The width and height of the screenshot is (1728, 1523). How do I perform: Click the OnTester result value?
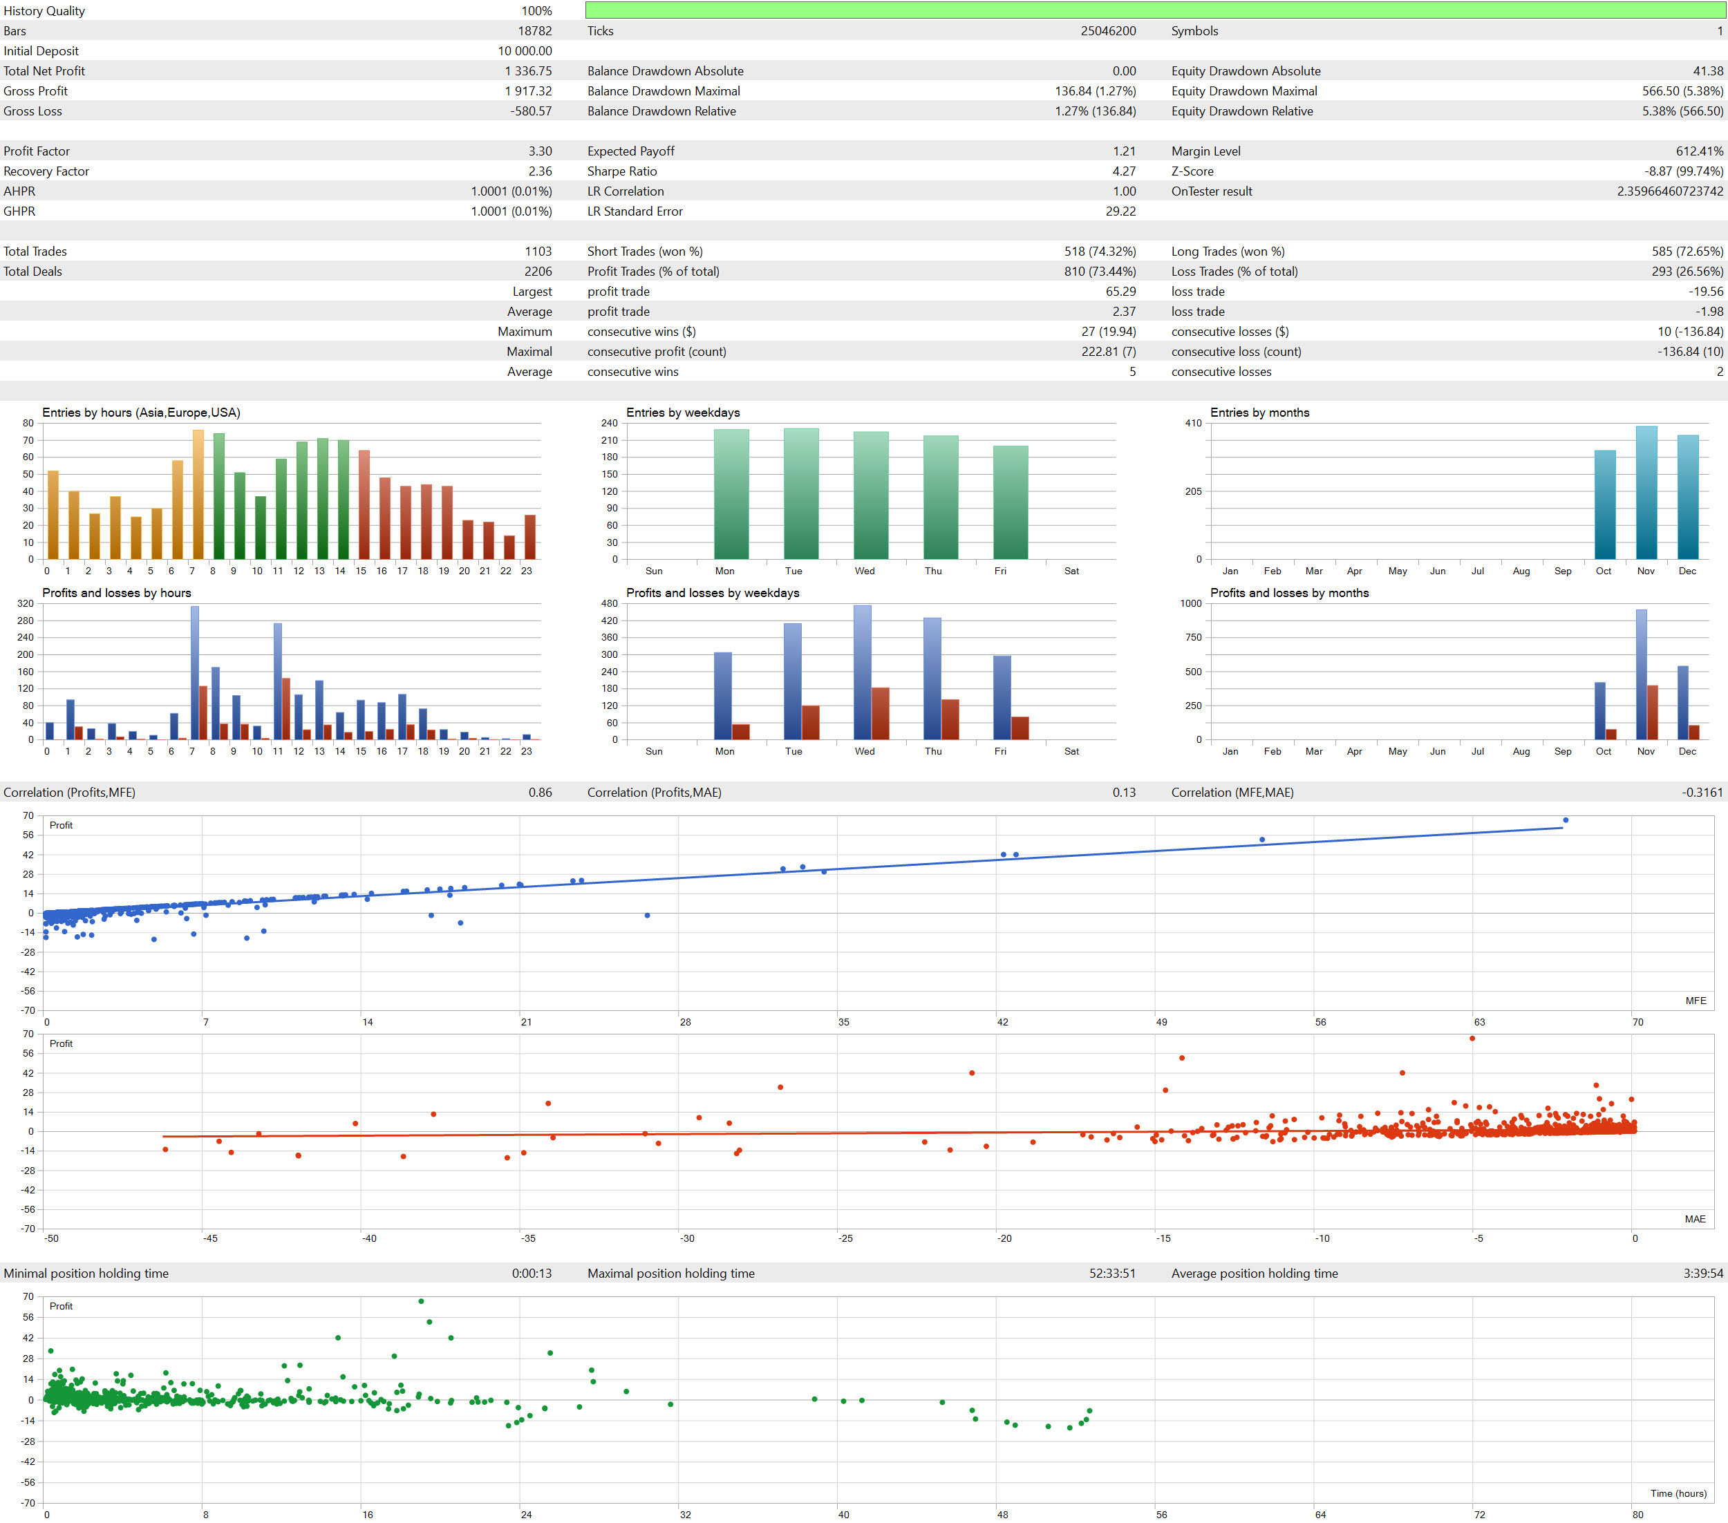[1669, 192]
